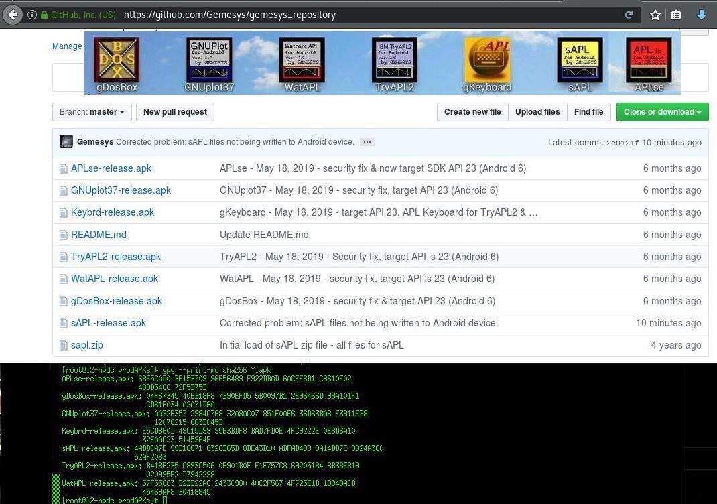Click the APLse app icon in banner
Screen dimensions: 717x504
[x=649, y=60]
